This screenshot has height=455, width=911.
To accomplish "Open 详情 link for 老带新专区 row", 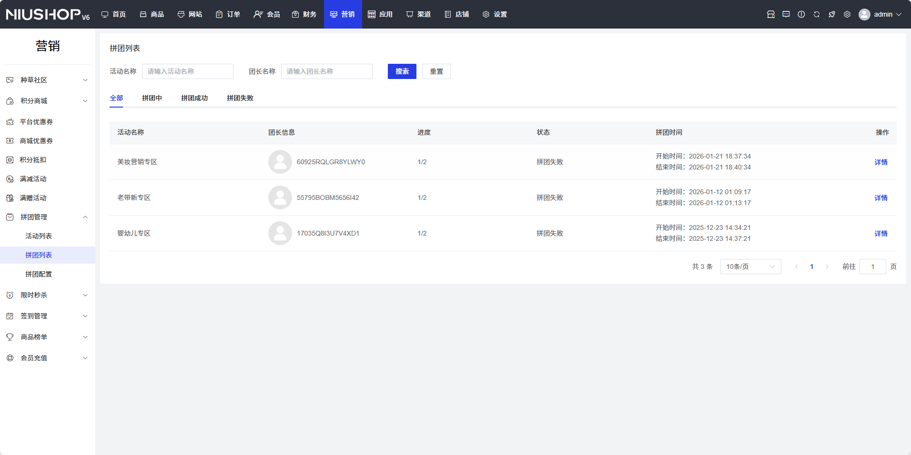I will point(881,198).
